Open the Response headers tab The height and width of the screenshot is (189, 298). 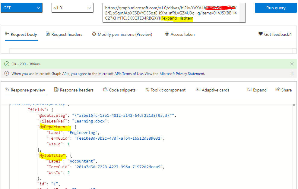(x=74, y=90)
